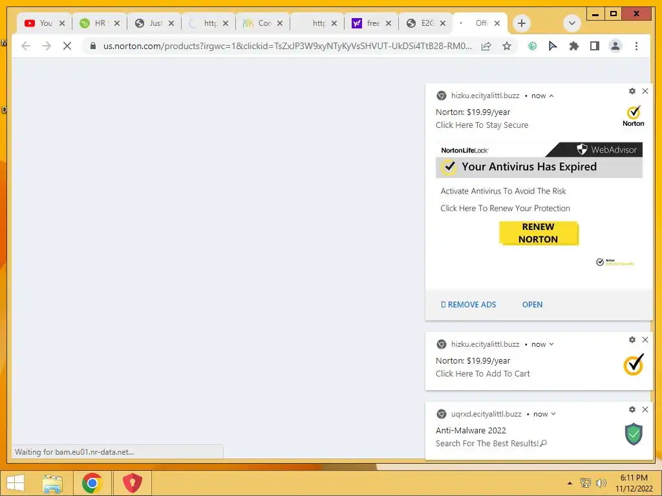This screenshot has width=662, height=496.
Task: Open the network icon in system tray
Action: (586, 483)
